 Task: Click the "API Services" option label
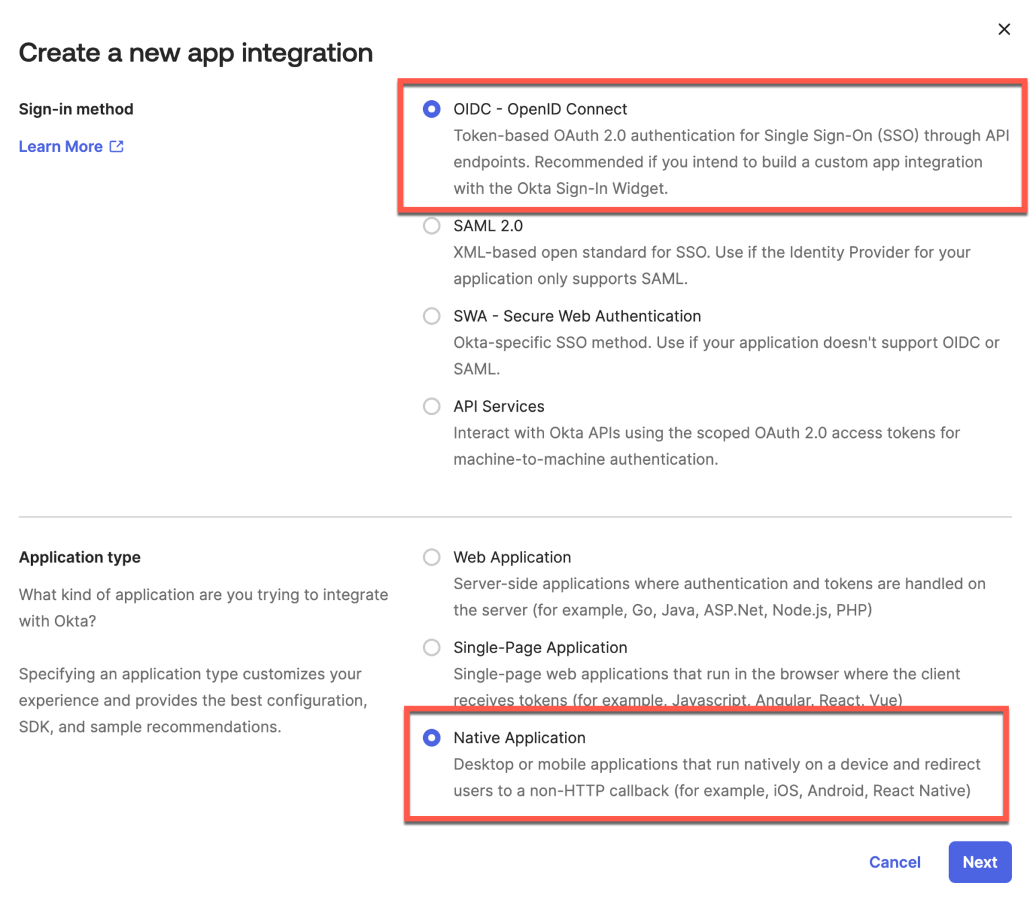pyautogui.click(x=498, y=406)
